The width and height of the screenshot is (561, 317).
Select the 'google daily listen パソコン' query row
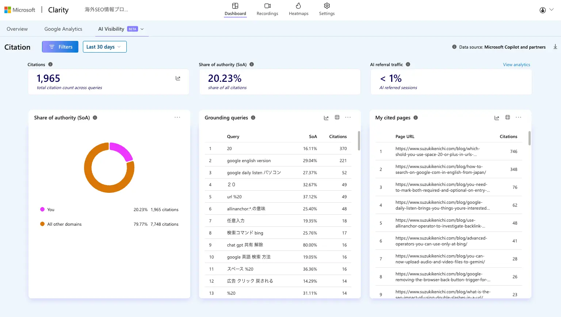click(278, 173)
